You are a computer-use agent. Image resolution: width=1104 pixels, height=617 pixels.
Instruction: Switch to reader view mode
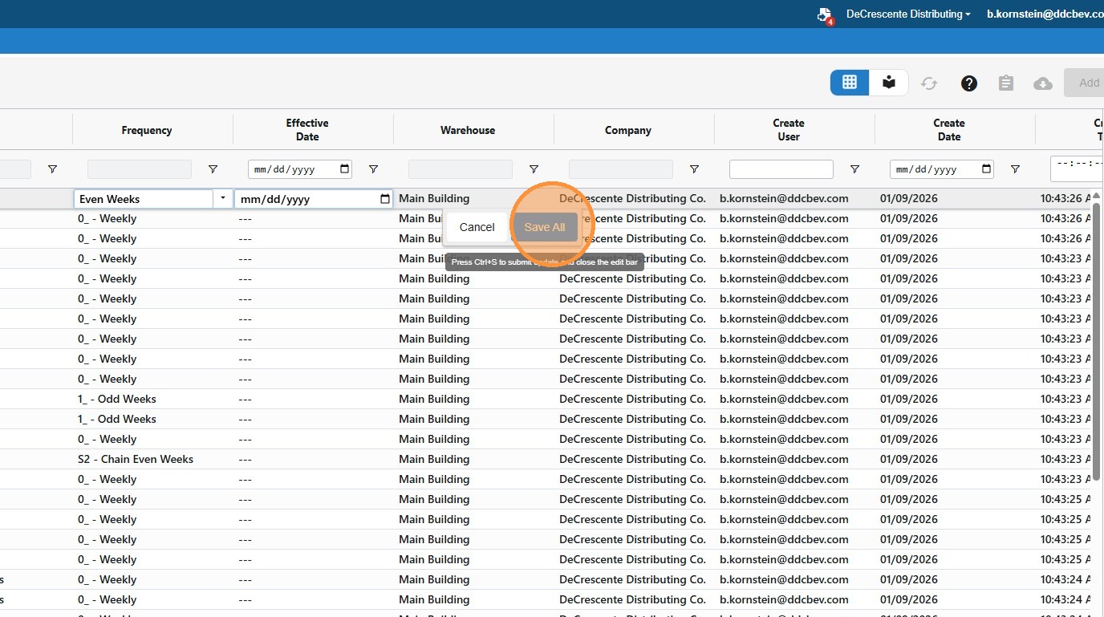pos(889,83)
